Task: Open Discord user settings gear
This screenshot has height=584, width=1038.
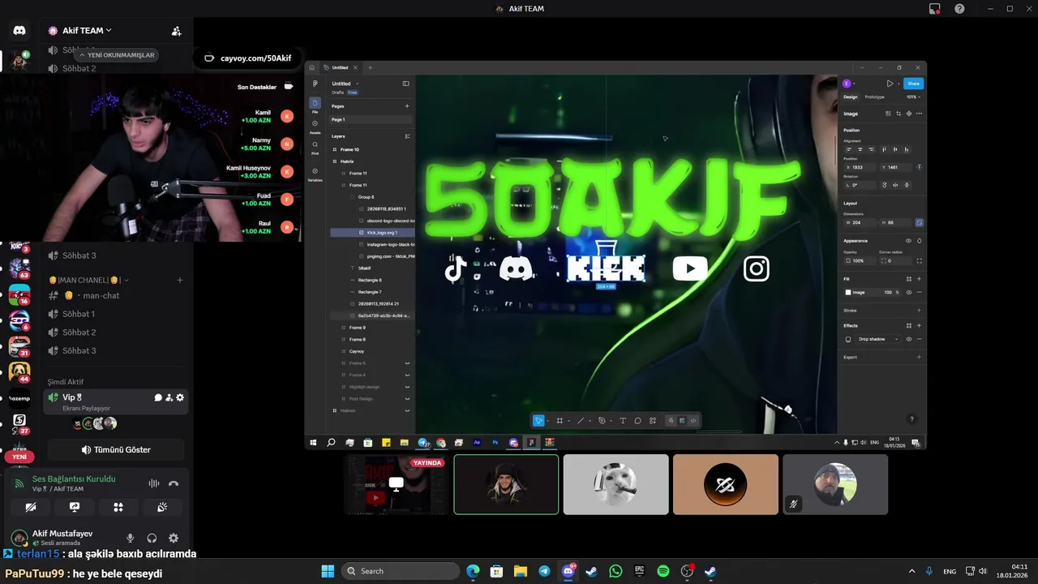Action: coord(174,538)
